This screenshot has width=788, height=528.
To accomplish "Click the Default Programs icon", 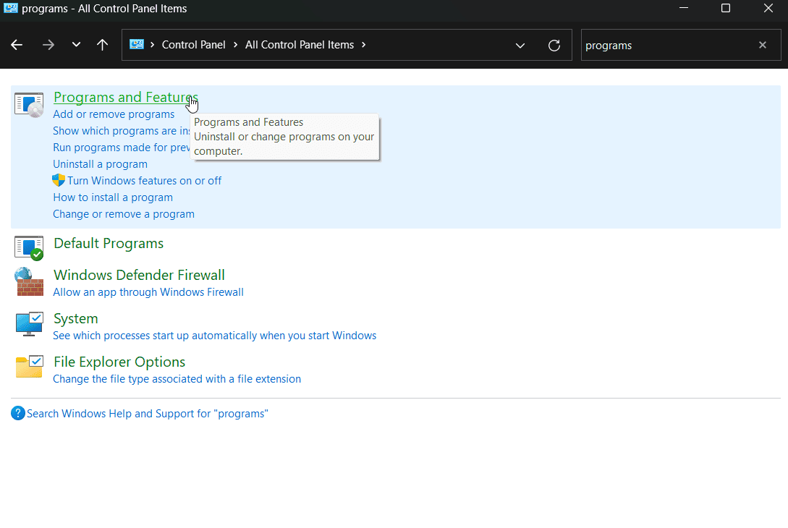I will [29, 247].
